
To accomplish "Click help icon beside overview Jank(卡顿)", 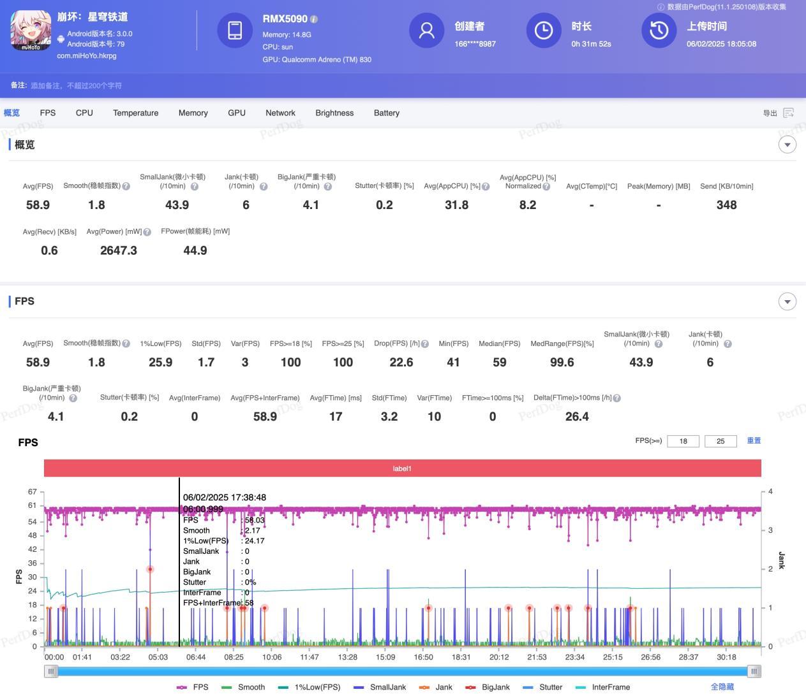I will 264,187.
